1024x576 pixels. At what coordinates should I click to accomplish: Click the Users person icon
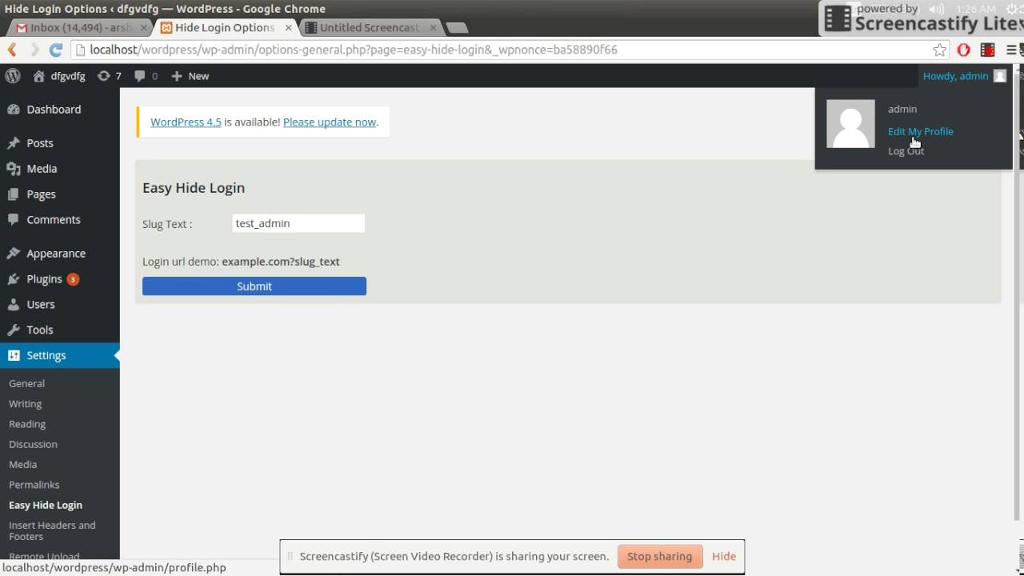(14, 305)
